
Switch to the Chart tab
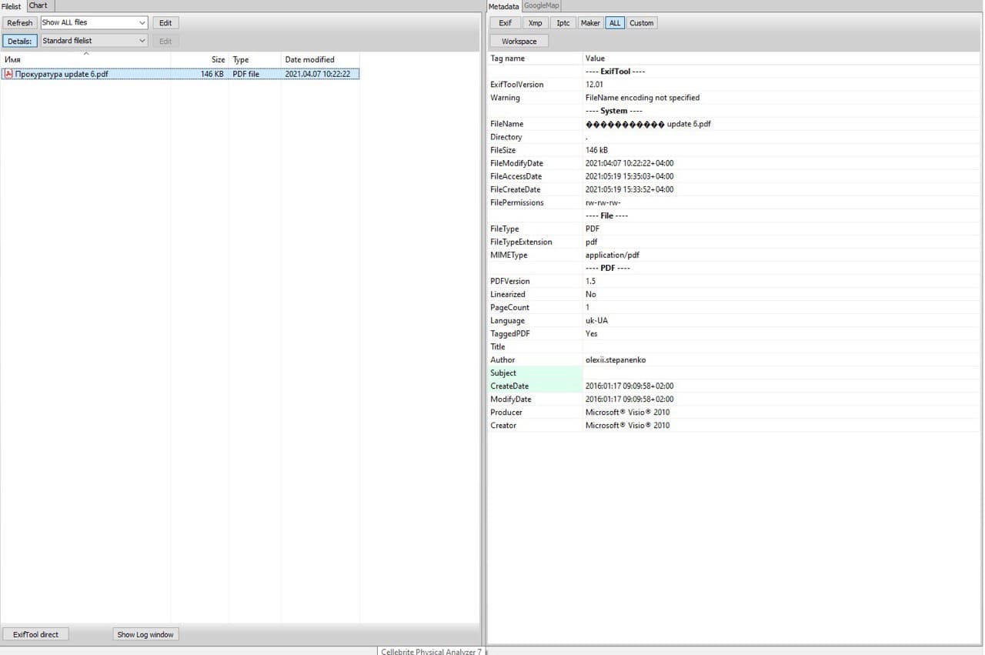(x=38, y=5)
